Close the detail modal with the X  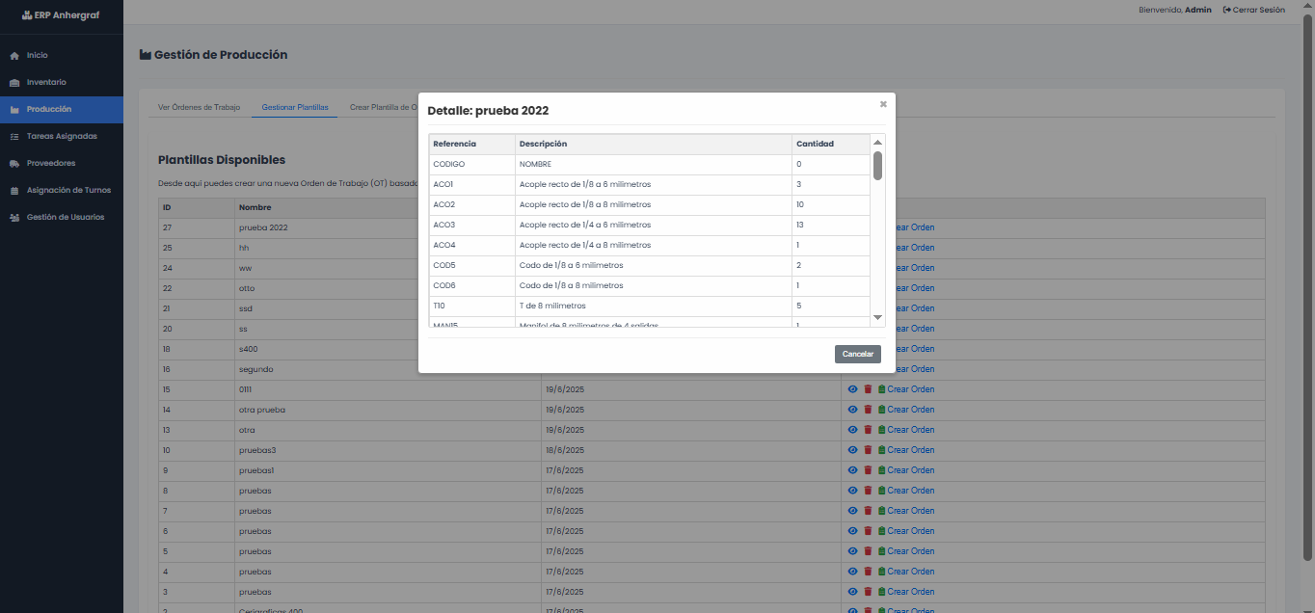click(883, 104)
